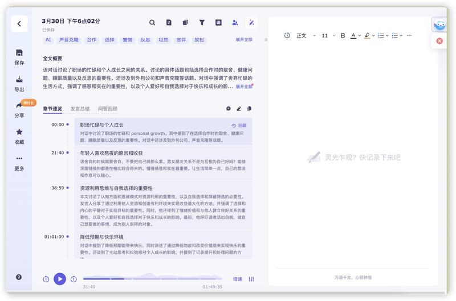This screenshot has height=301, width=456.
Task: Click the 收藏 star favorite icon
Action: 19,132
